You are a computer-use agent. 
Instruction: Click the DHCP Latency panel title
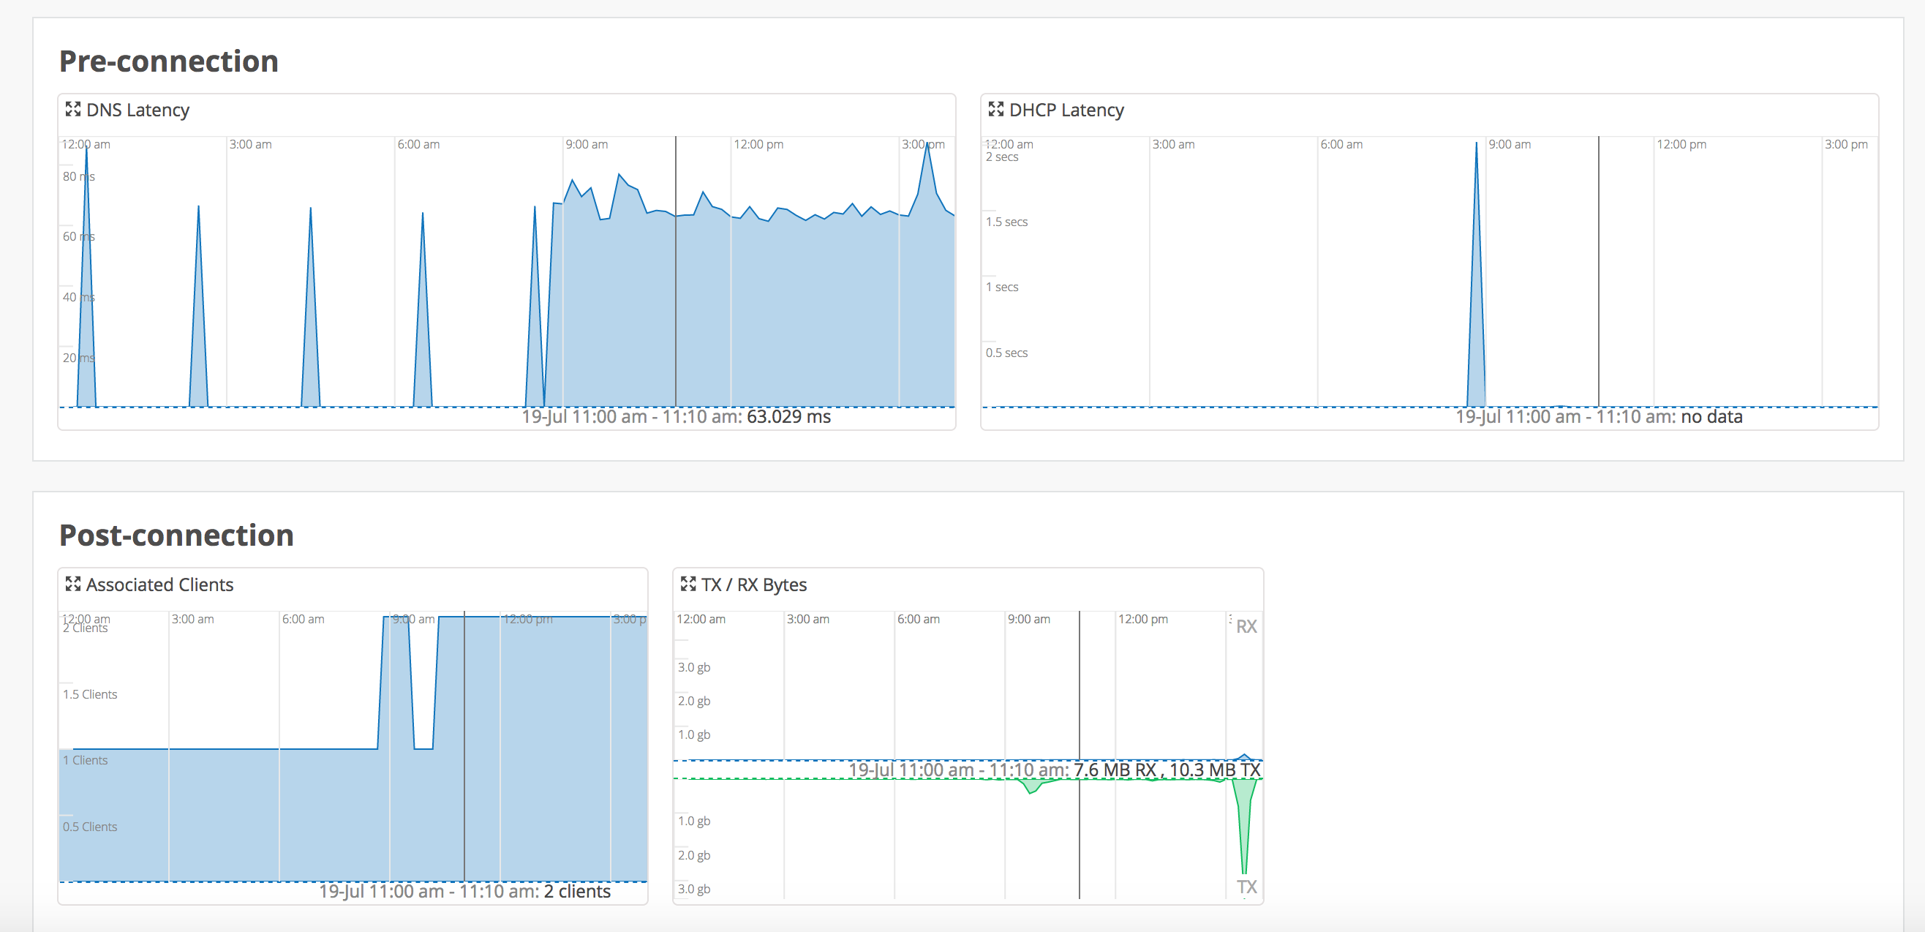coord(1066,110)
